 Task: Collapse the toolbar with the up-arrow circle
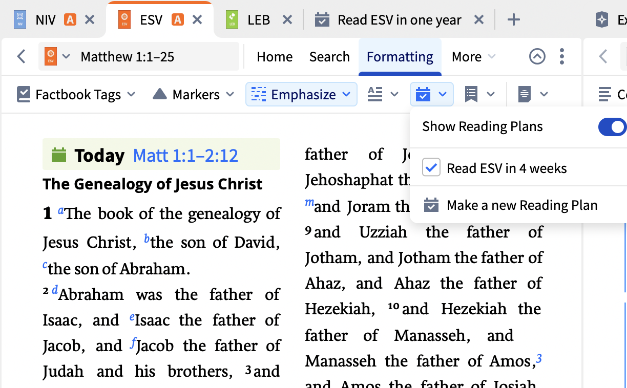coord(537,56)
